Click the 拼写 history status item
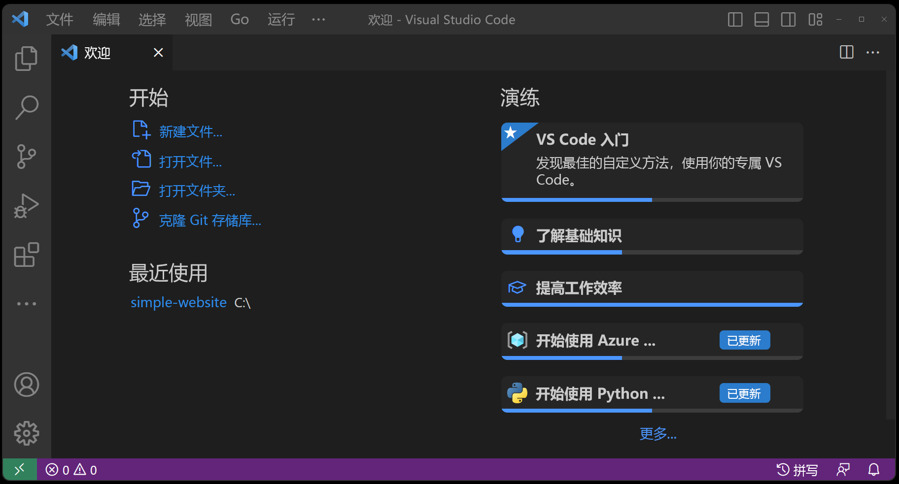The height and width of the screenshot is (484, 899). coord(797,470)
